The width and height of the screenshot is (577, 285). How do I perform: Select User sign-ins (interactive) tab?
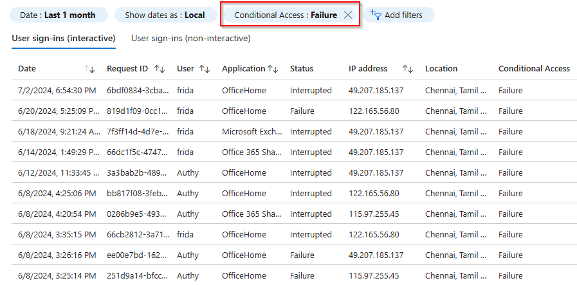tap(64, 39)
